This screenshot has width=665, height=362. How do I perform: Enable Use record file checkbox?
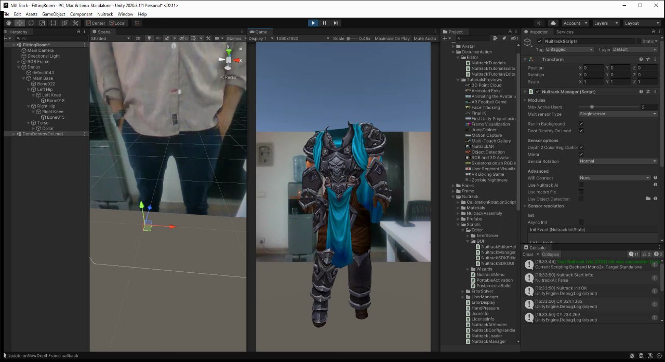point(581,192)
